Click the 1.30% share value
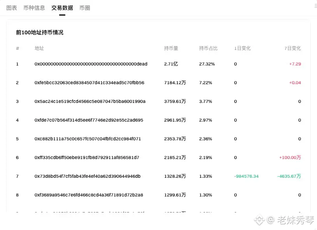This screenshot has height=230, width=317. coord(206,195)
